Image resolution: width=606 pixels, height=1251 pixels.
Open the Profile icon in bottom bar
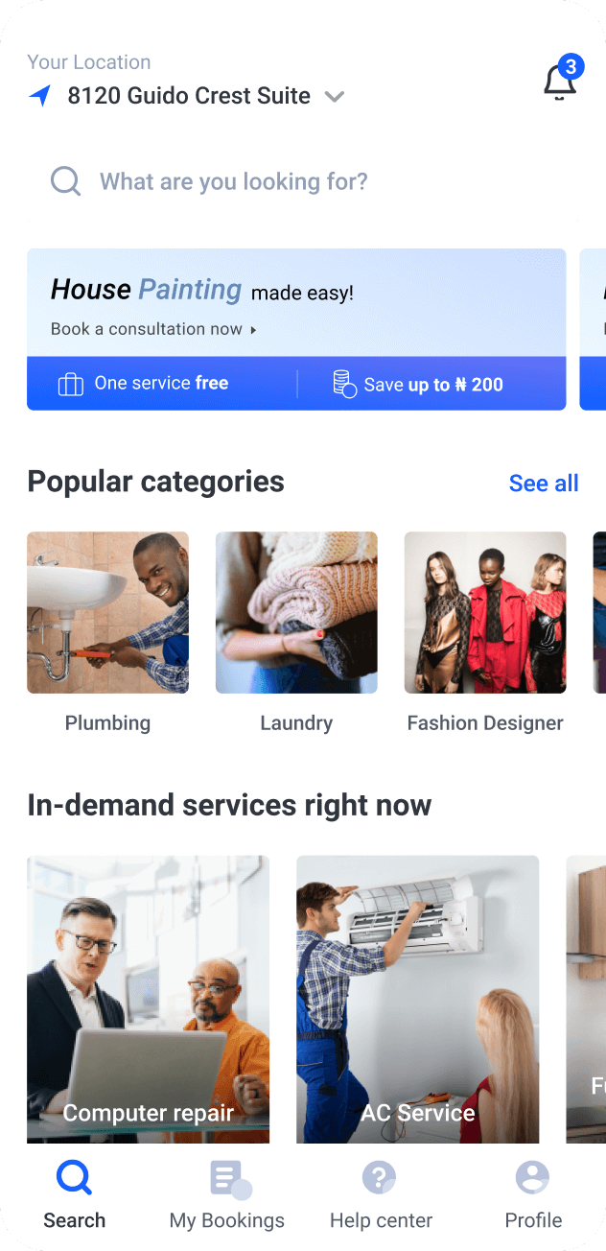532,1177
